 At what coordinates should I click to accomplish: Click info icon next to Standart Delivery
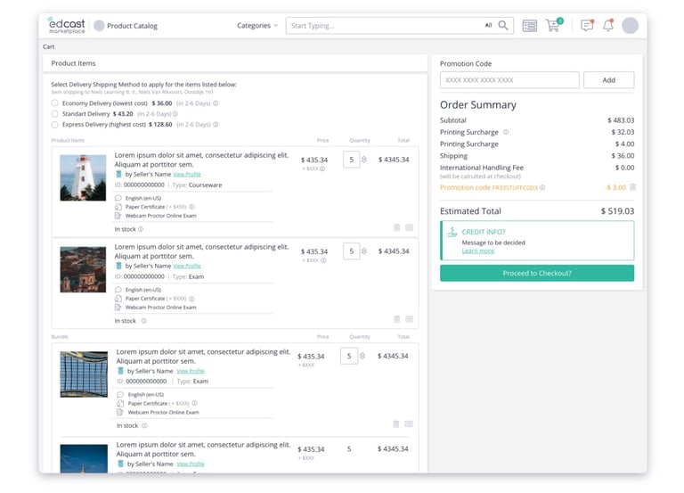click(175, 114)
